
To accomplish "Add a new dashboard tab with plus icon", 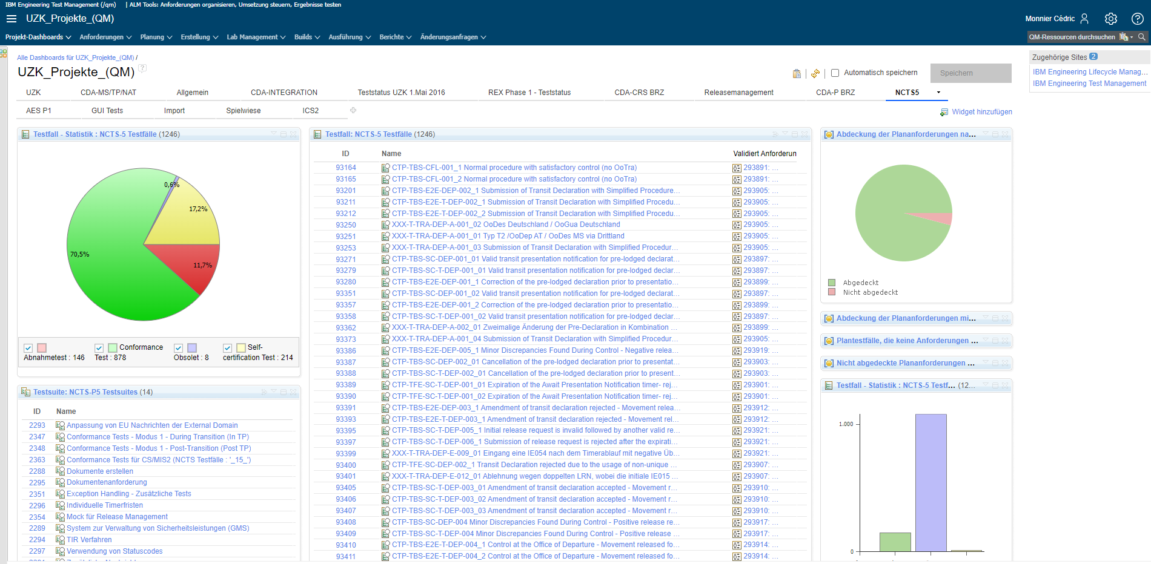I will click(353, 110).
